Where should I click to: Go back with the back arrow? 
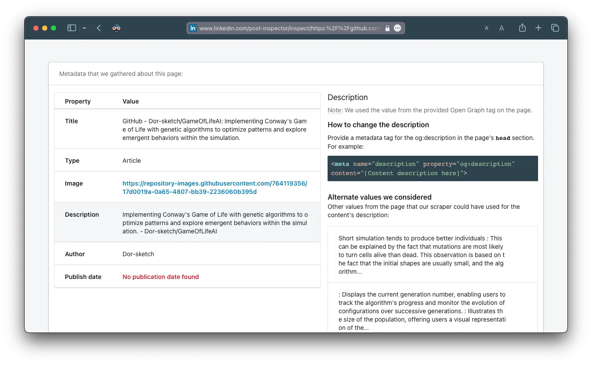(99, 28)
